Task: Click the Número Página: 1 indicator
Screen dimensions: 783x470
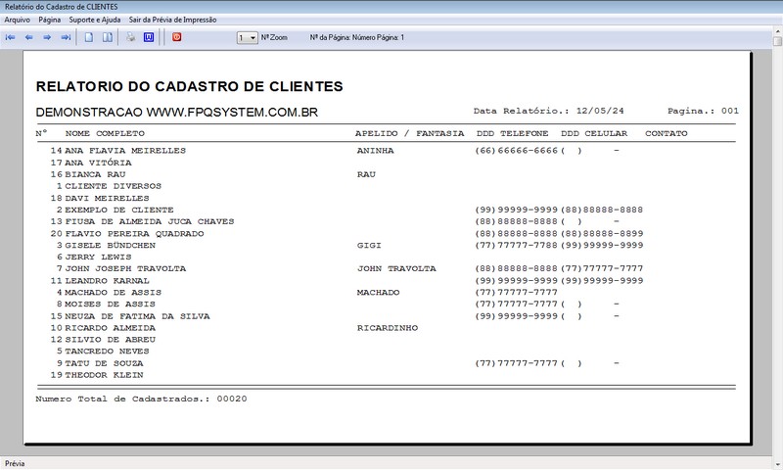Action: point(378,37)
